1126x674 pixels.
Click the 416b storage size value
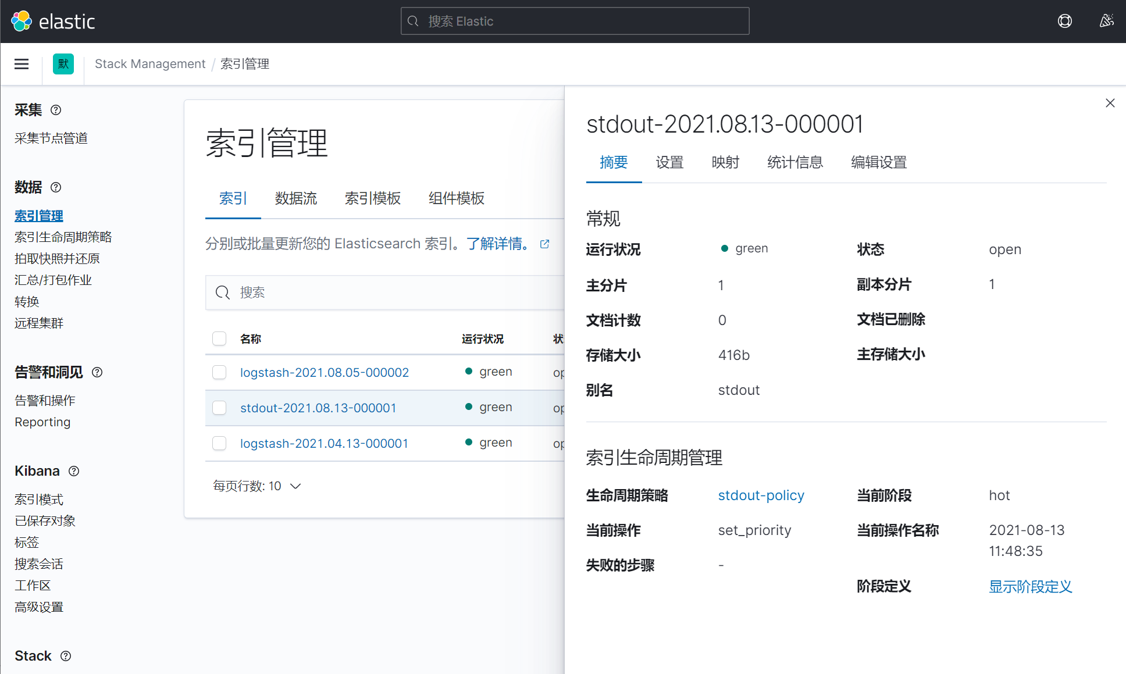pos(734,355)
